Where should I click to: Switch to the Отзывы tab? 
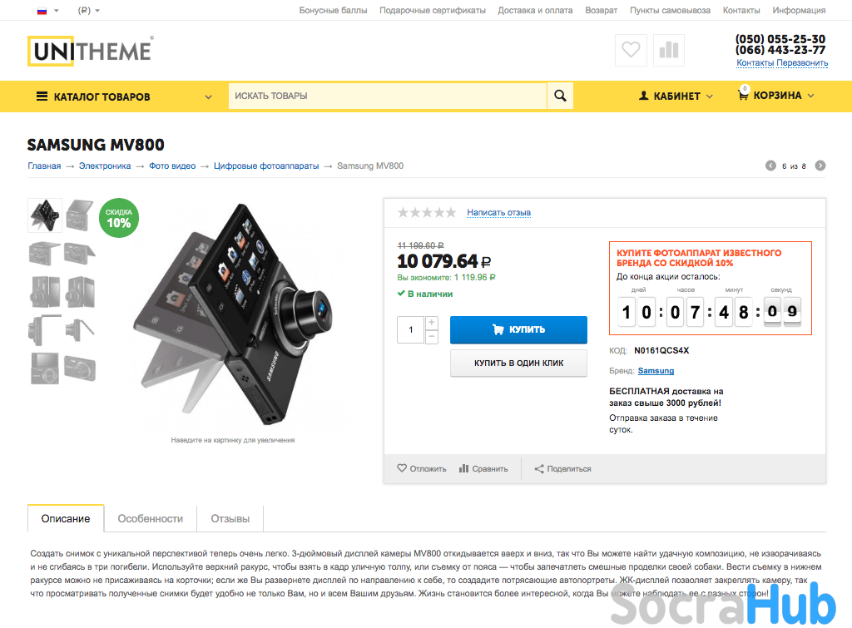pos(230,519)
